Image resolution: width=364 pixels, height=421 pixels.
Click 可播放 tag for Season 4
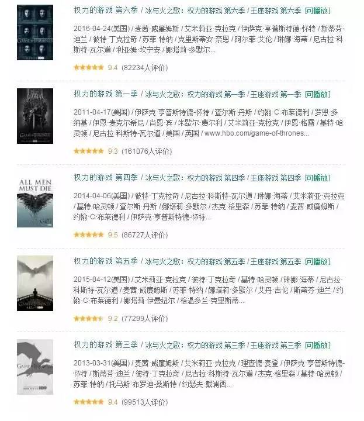tap(318, 178)
